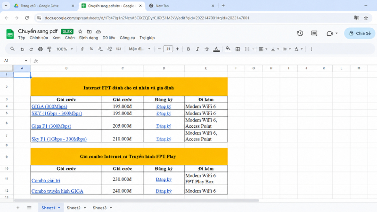Viewport: 377px width, 212px height.
Task: Toggle bold formatting
Action: click(188, 49)
